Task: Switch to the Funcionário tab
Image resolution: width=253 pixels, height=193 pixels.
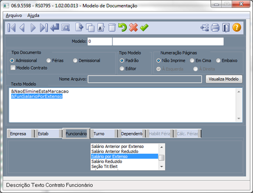Action: click(x=76, y=134)
